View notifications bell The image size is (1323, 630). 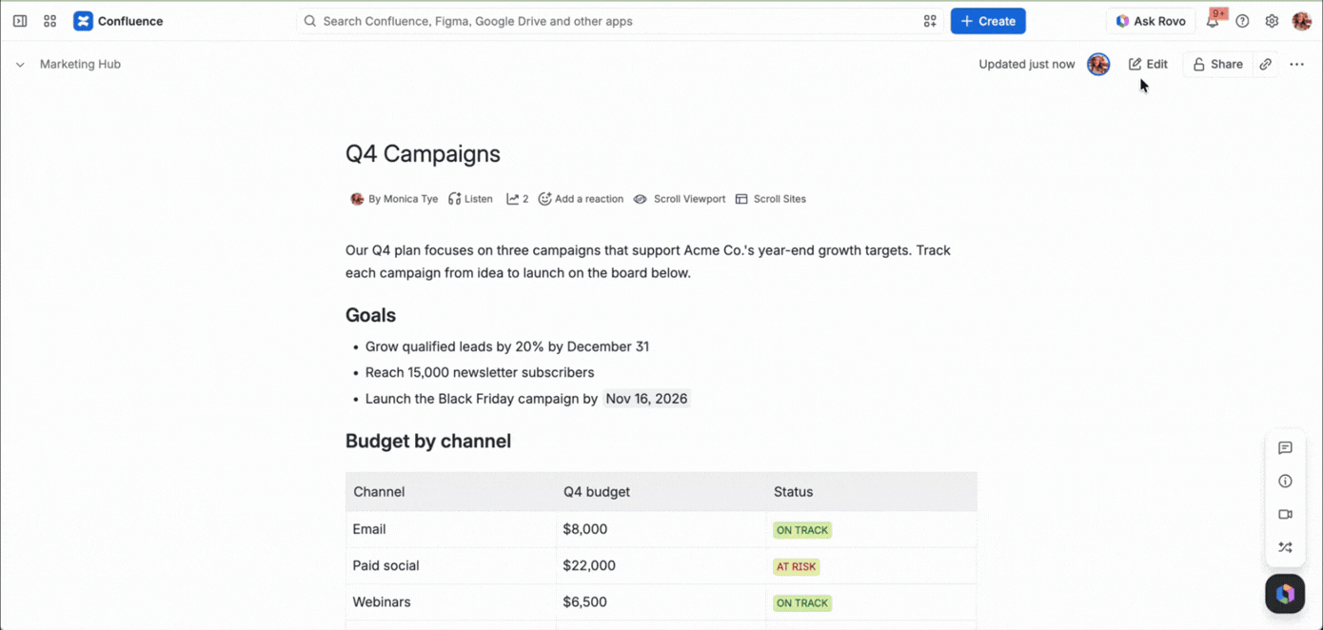tap(1213, 21)
